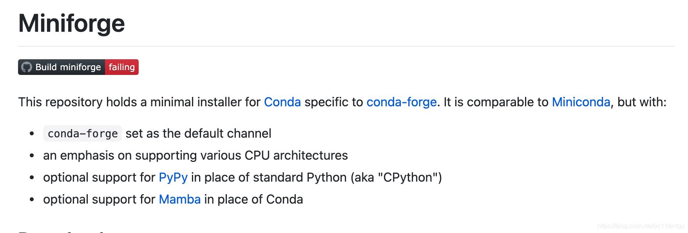The width and height of the screenshot is (688, 233).
Task: Select the conda-forge inline code snippet
Action: tap(83, 134)
